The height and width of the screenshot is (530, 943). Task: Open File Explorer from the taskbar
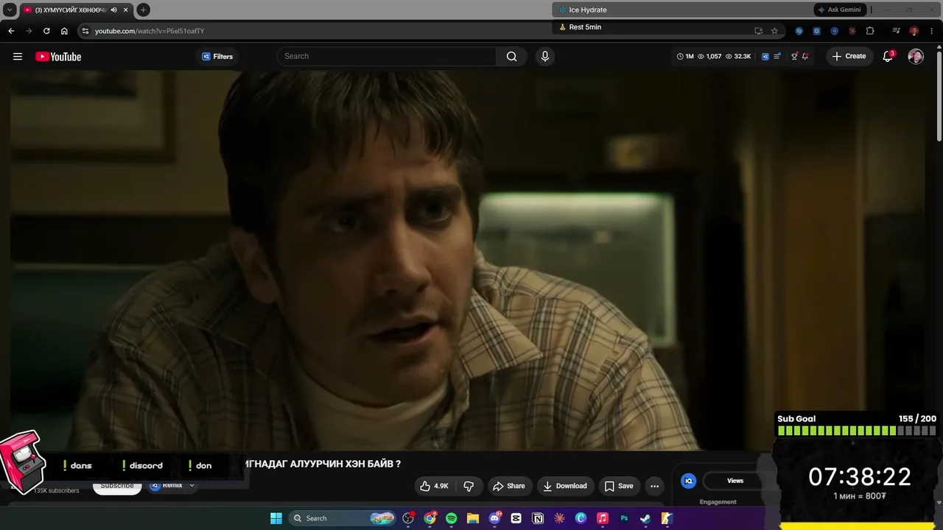(473, 518)
